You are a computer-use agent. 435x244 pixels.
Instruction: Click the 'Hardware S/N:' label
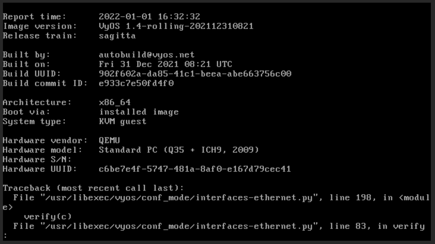37,159
